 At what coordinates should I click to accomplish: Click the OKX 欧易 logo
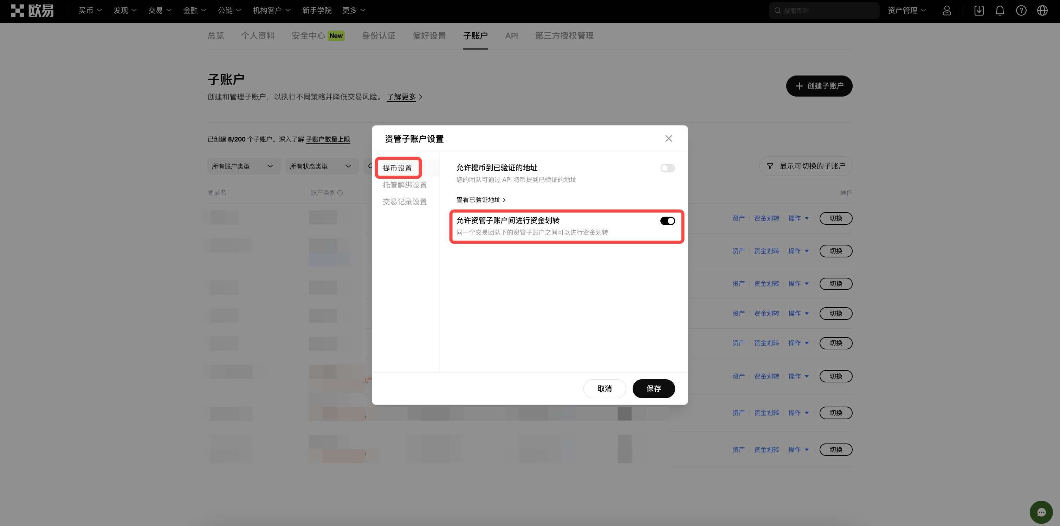(32, 11)
